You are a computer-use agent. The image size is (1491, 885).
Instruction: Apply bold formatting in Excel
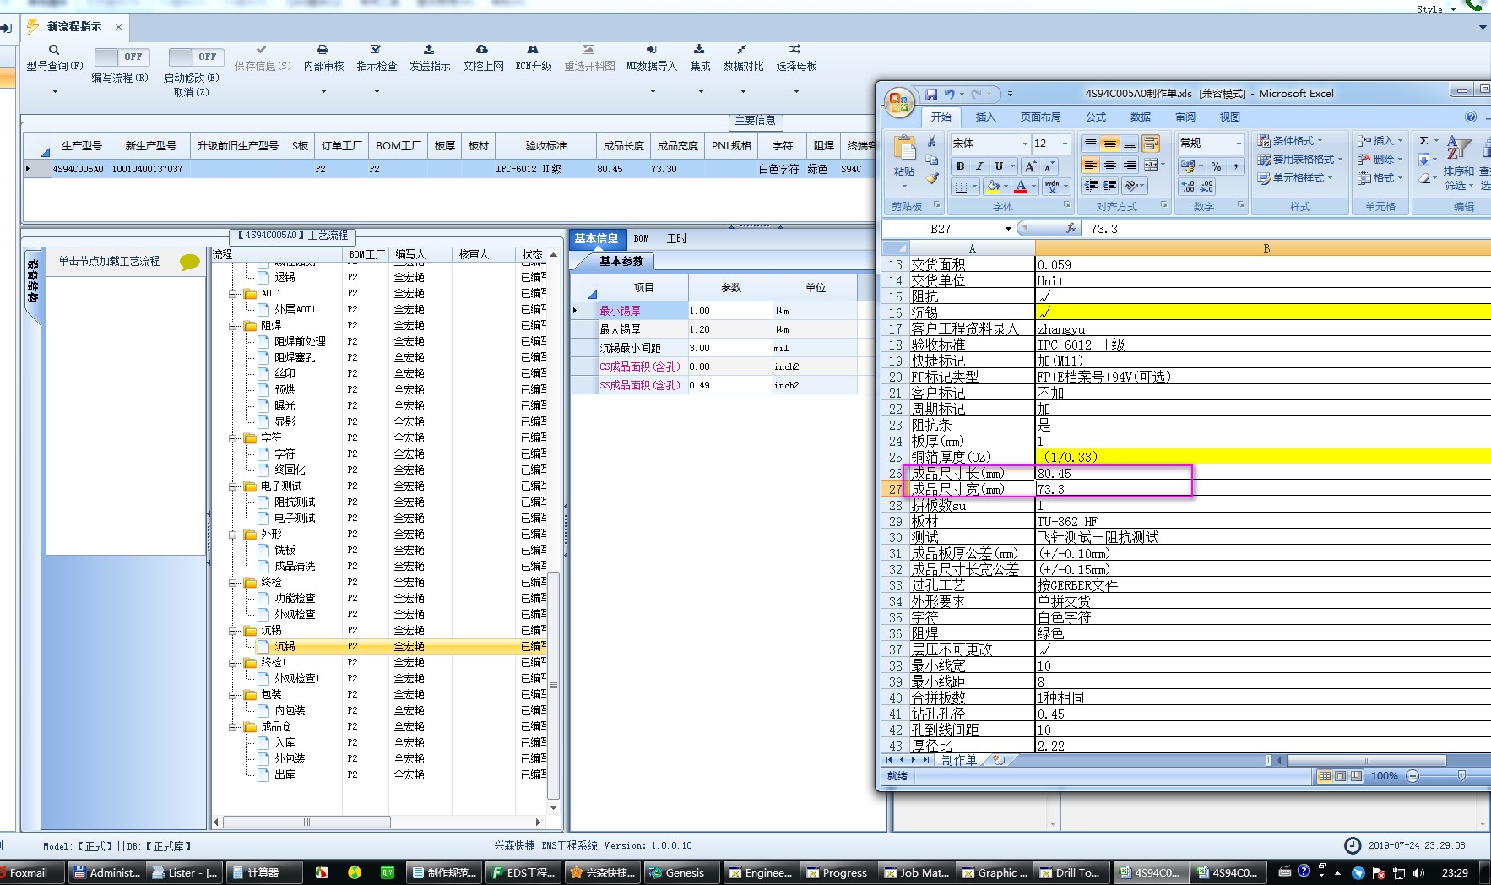(960, 166)
